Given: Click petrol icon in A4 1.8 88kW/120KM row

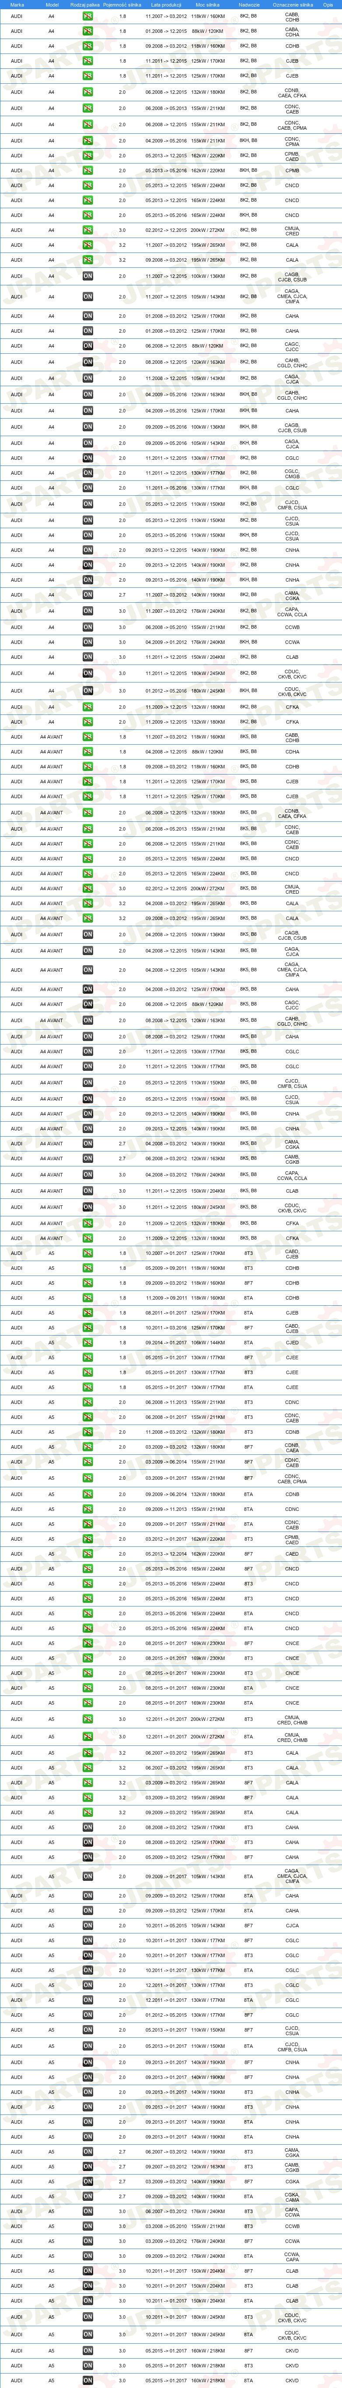Looking at the screenshot, I should tap(88, 32).
